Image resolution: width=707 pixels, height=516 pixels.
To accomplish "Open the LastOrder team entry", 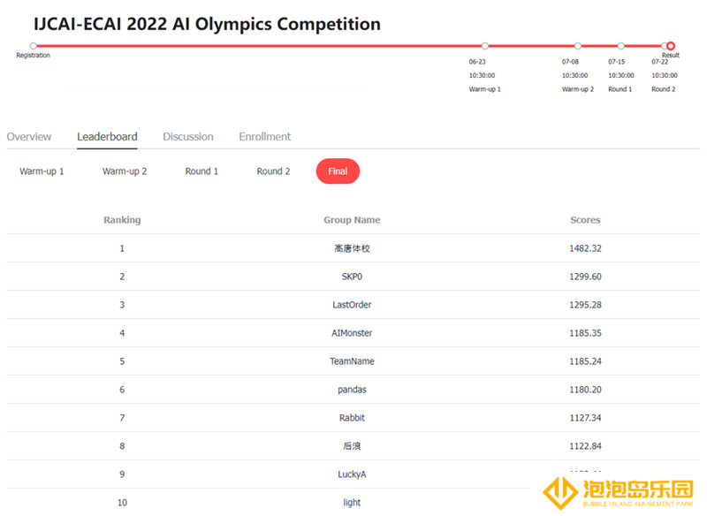I will point(352,305).
